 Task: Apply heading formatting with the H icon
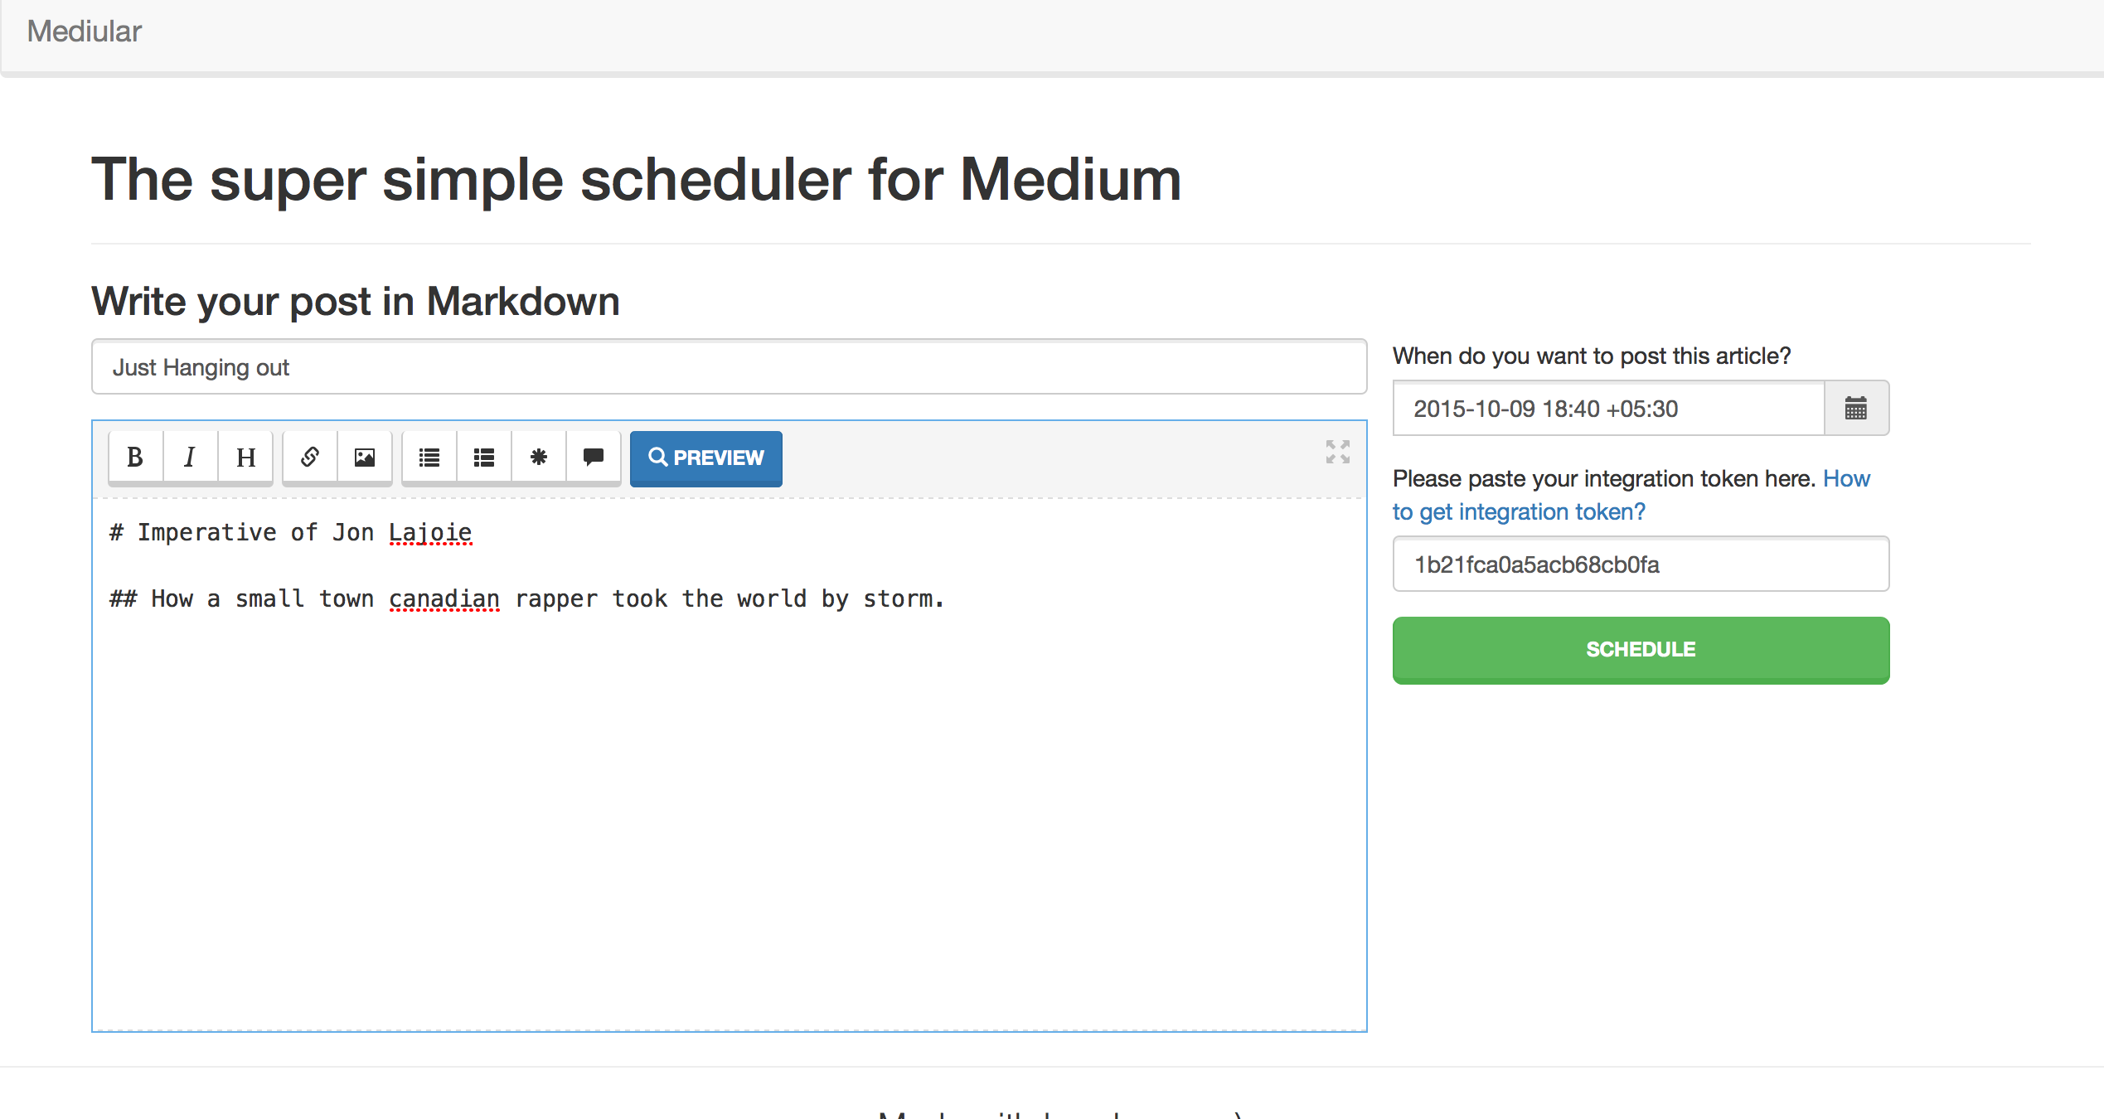coord(245,457)
